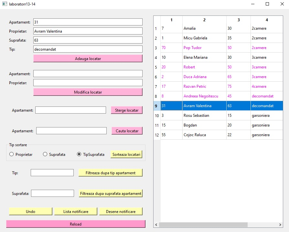
Task: Click the Adauga locatar button
Action: (88, 58)
